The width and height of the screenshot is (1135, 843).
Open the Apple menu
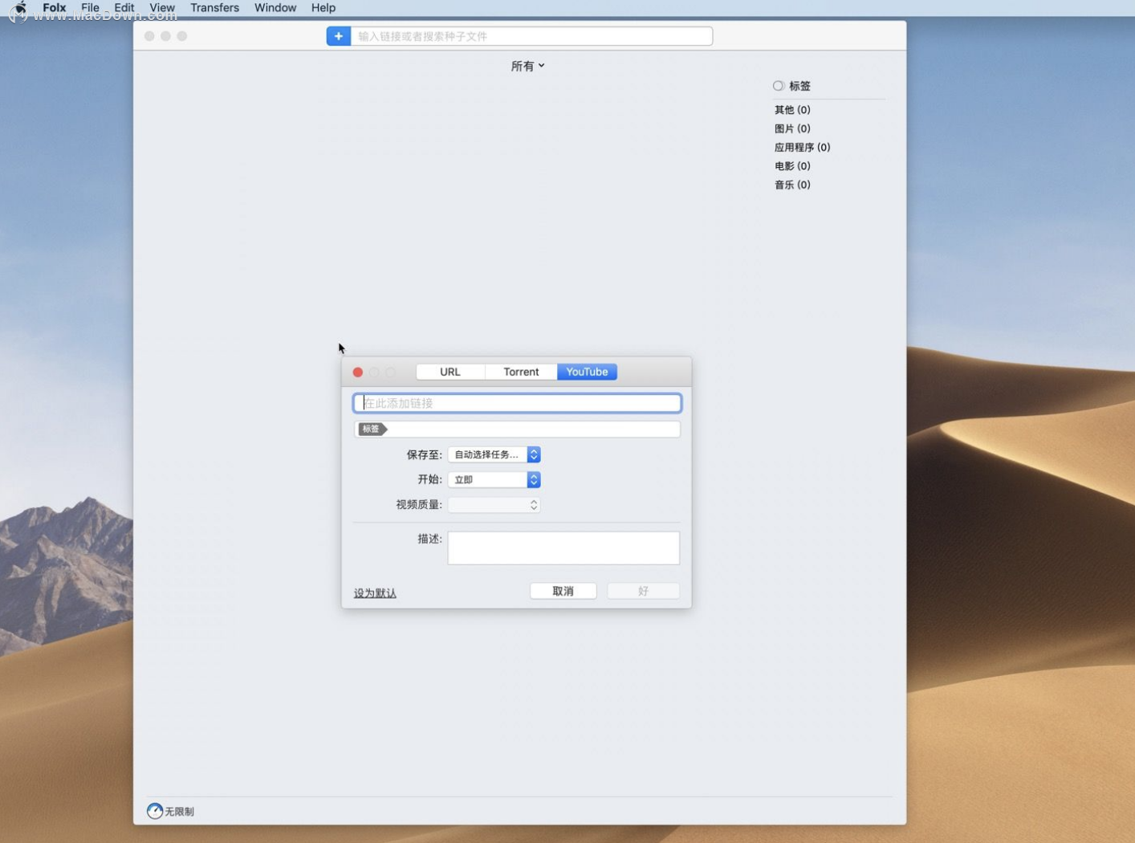20,8
